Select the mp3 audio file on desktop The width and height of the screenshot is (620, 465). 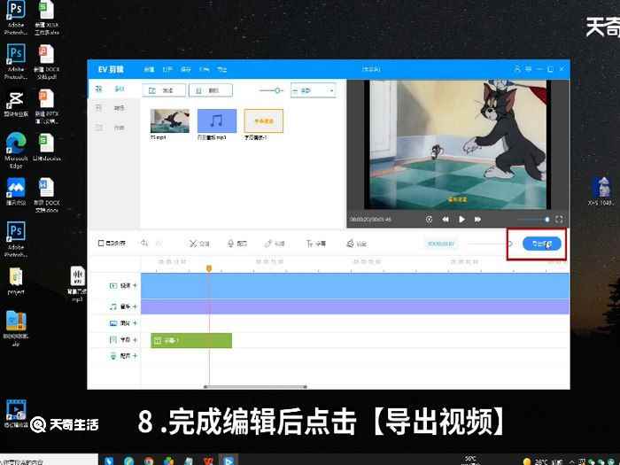77,284
